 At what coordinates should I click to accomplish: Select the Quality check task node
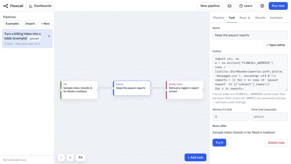click(185, 90)
